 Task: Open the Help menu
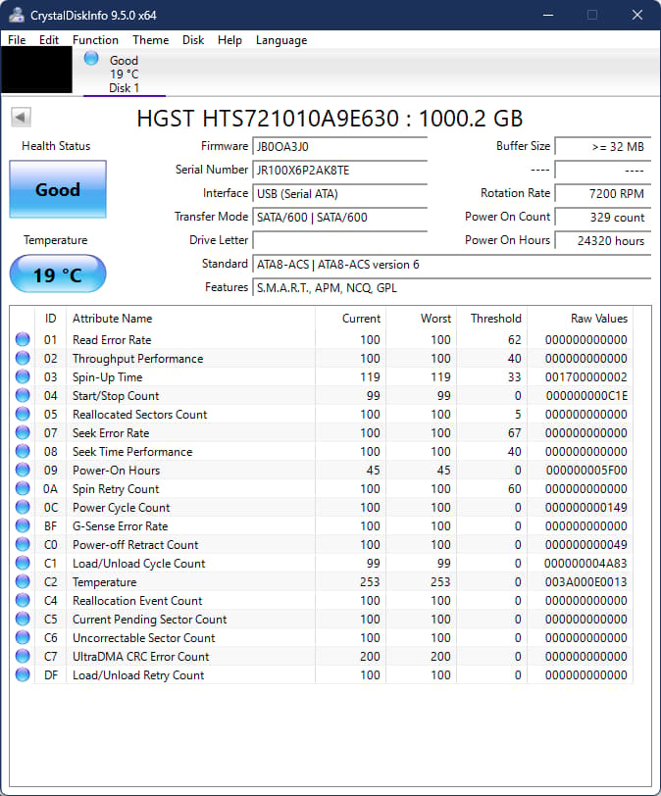229,39
